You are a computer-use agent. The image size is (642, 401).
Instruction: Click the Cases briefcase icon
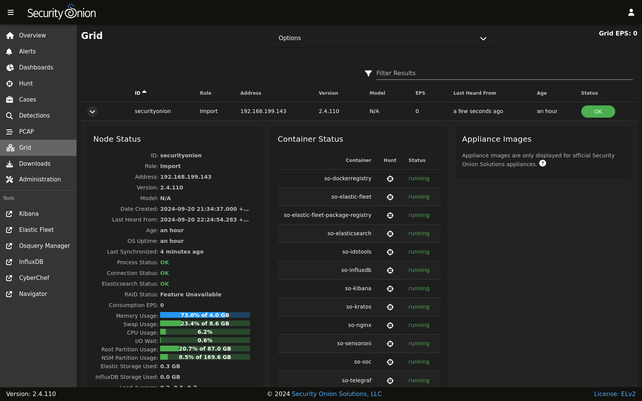[x=10, y=100]
